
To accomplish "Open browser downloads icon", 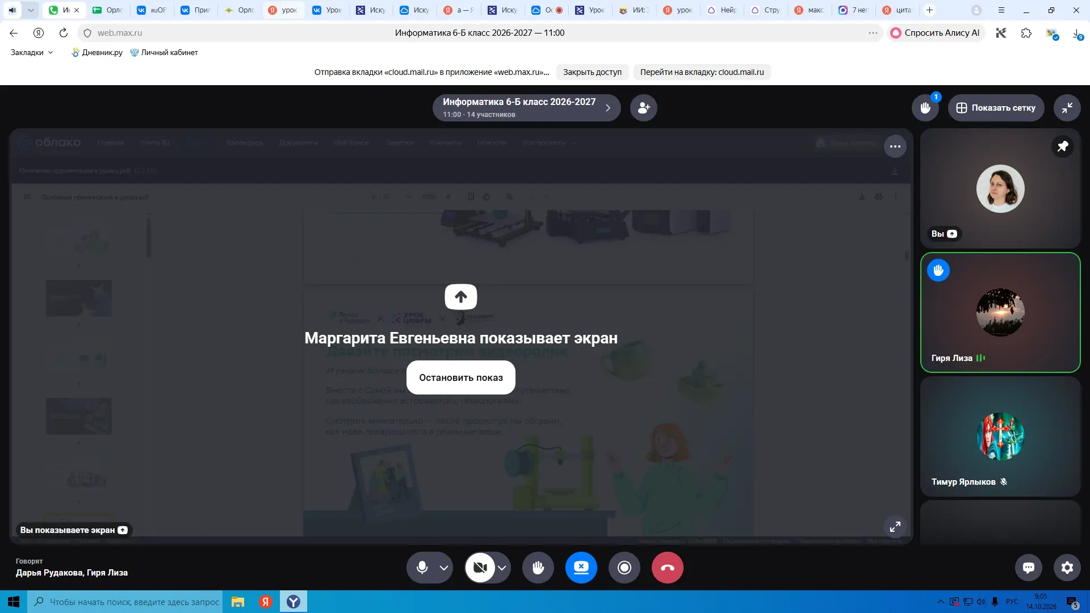I will pos(1077,33).
